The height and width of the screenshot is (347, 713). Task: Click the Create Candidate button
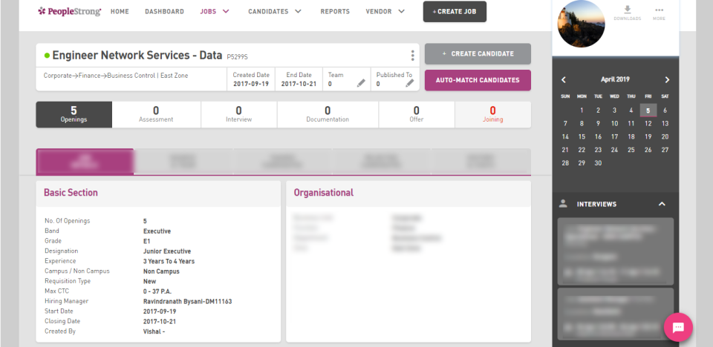click(478, 53)
